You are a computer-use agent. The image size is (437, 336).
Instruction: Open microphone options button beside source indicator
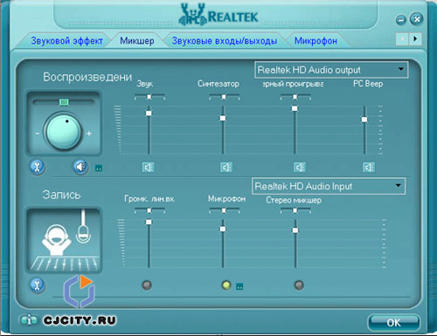[x=239, y=286]
